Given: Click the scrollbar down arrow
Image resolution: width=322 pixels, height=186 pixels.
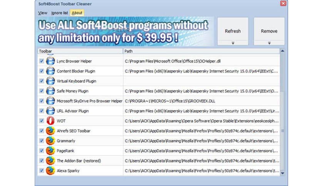Looking at the screenshot, I should [x=283, y=173].
